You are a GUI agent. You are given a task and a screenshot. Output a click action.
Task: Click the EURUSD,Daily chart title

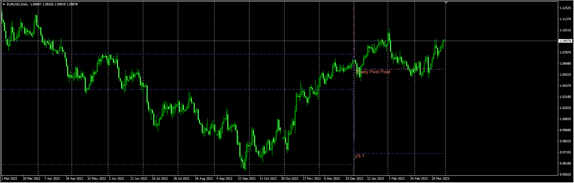[17, 4]
